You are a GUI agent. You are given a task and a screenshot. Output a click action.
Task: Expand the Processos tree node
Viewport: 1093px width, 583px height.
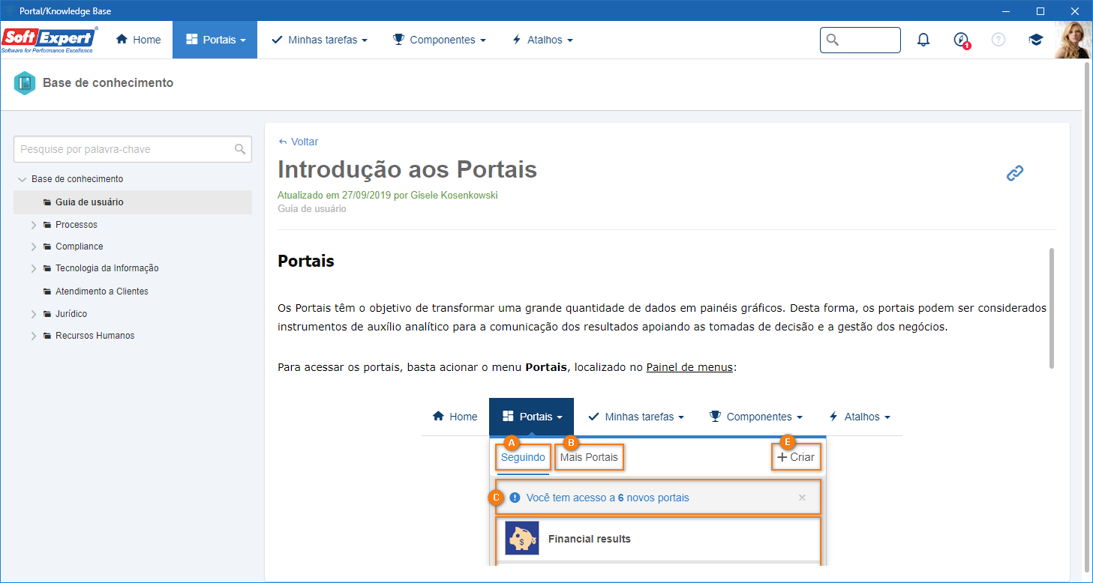click(x=34, y=225)
